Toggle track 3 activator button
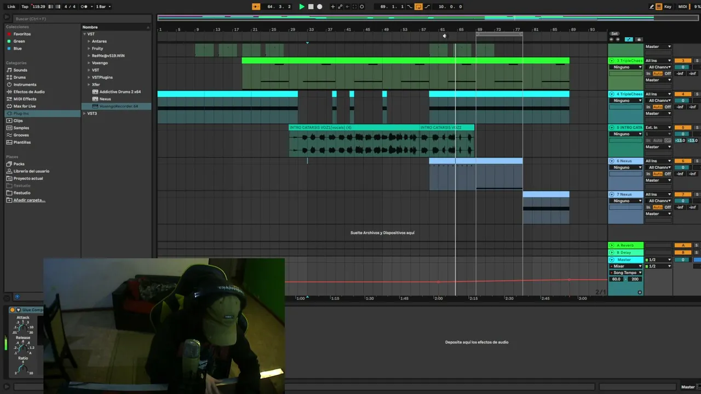This screenshot has width=701, height=394. pos(683,61)
